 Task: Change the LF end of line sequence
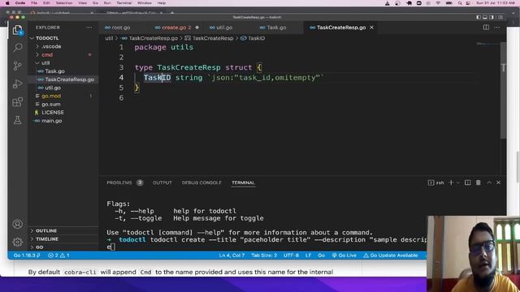click(x=308, y=255)
